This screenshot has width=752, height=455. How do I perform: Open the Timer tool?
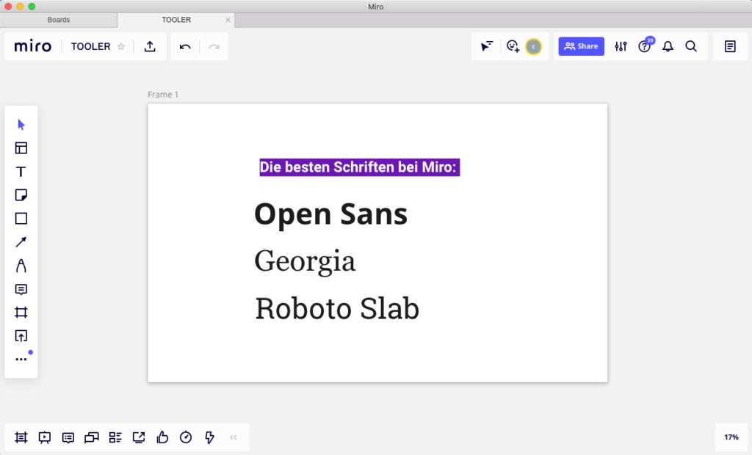[x=186, y=437]
